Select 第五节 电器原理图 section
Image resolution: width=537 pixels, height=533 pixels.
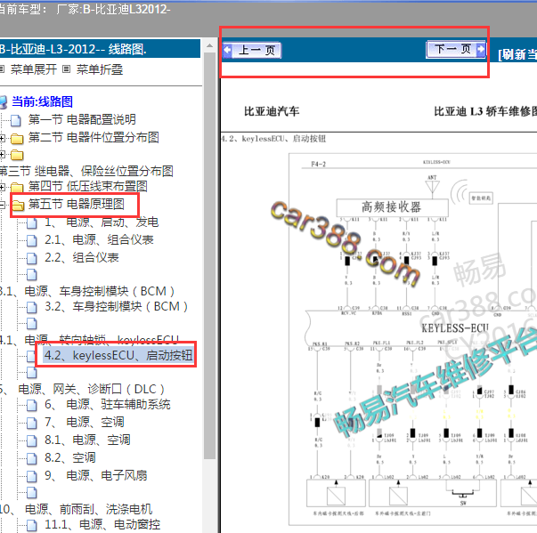(76, 204)
